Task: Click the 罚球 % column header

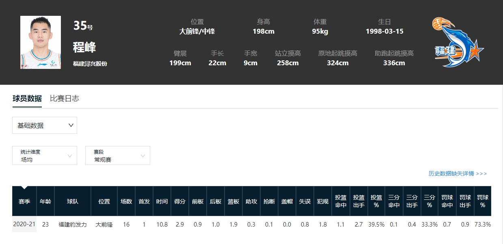Action: pyautogui.click(x=483, y=201)
